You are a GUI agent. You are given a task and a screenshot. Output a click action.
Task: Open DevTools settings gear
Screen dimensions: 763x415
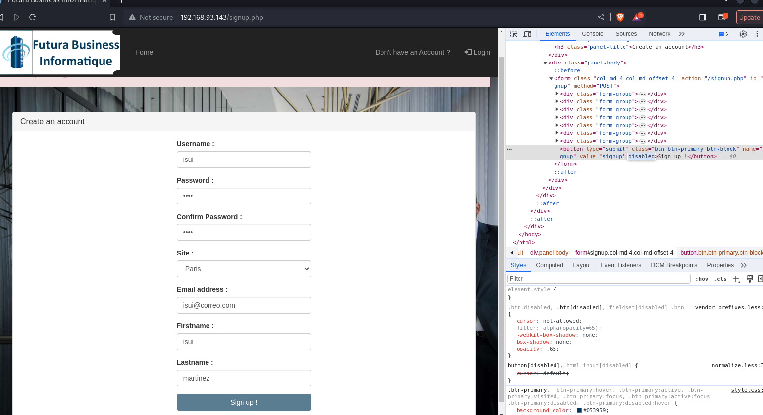click(x=743, y=34)
